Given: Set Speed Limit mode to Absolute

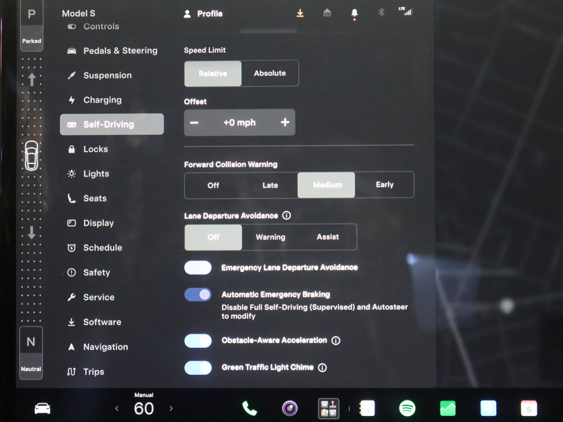Looking at the screenshot, I should click(270, 73).
